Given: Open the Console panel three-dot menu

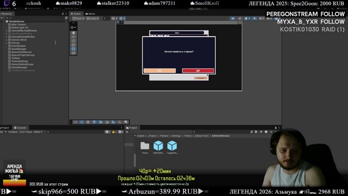Looking at the screenshot, I should 121,128.
